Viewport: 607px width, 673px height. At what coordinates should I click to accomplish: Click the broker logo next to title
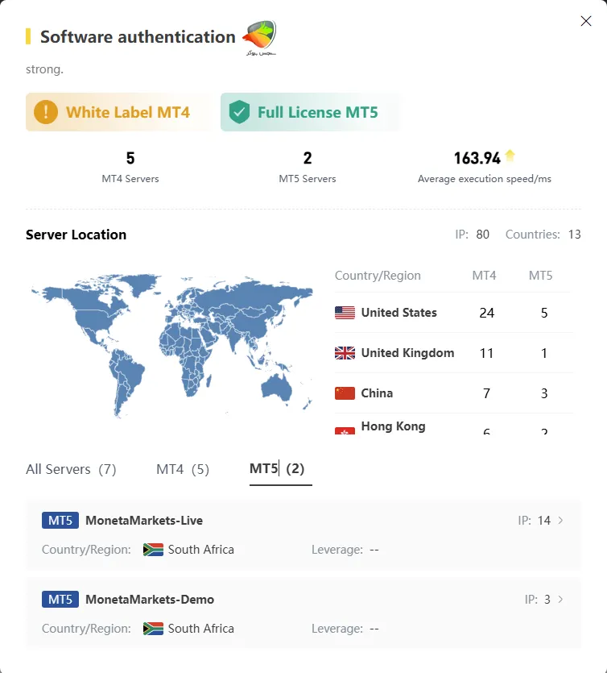pyautogui.click(x=259, y=36)
